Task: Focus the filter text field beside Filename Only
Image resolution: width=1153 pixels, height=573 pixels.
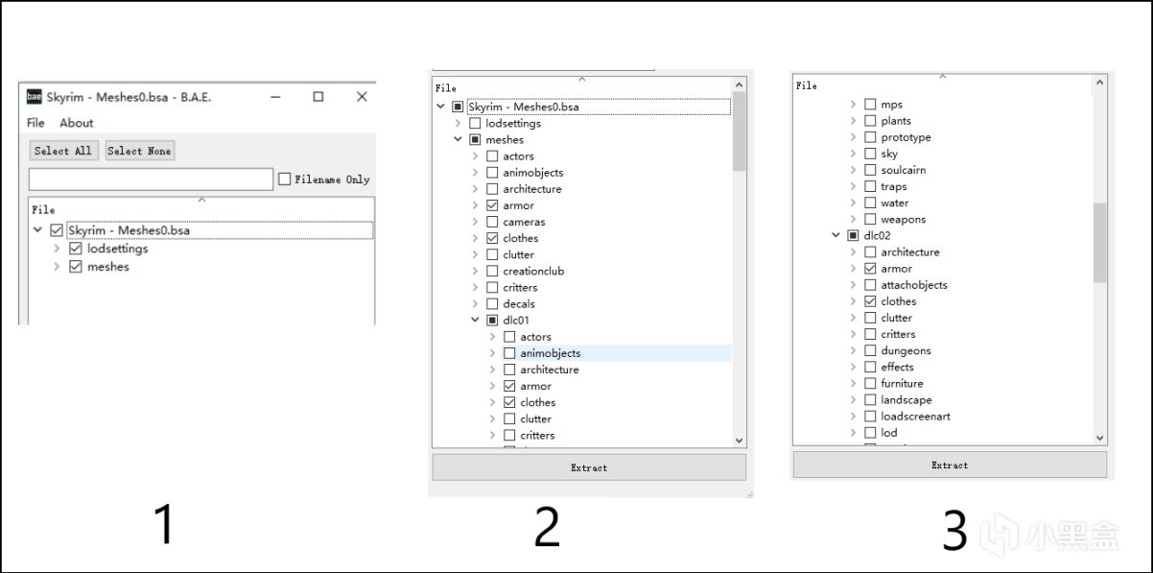Action: pyautogui.click(x=151, y=179)
